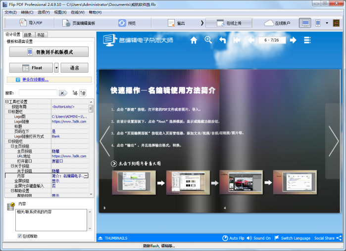The image size is (346, 251).
Task: Switch to the table of contents (目录) tab
Action: (28, 35)
